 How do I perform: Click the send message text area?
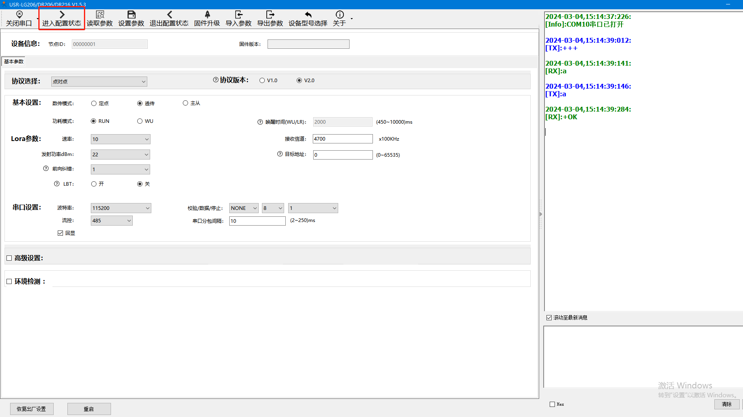coord(643,357)
